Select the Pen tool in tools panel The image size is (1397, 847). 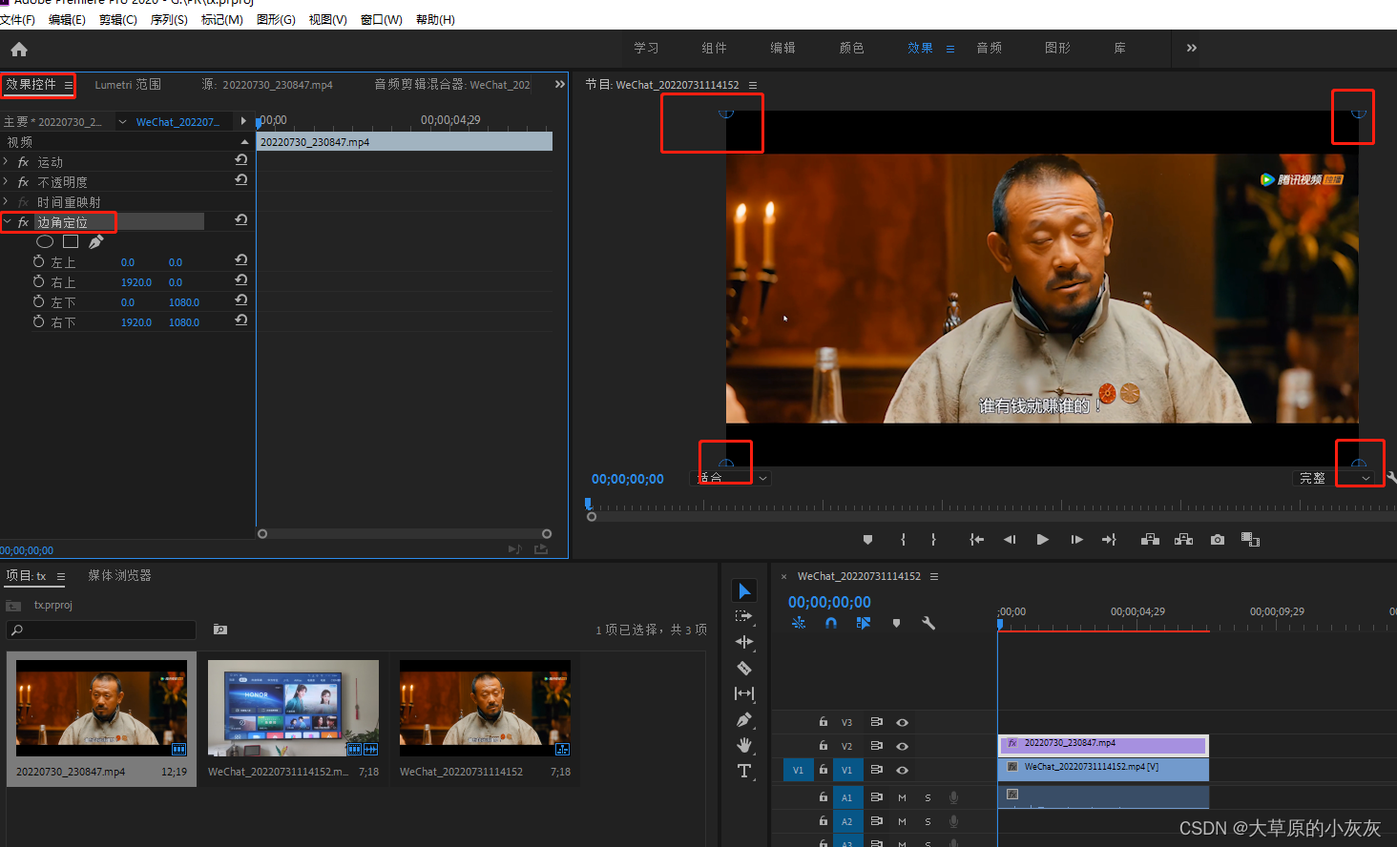point(744,720)
